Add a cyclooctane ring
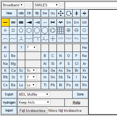 coord(45,30)
